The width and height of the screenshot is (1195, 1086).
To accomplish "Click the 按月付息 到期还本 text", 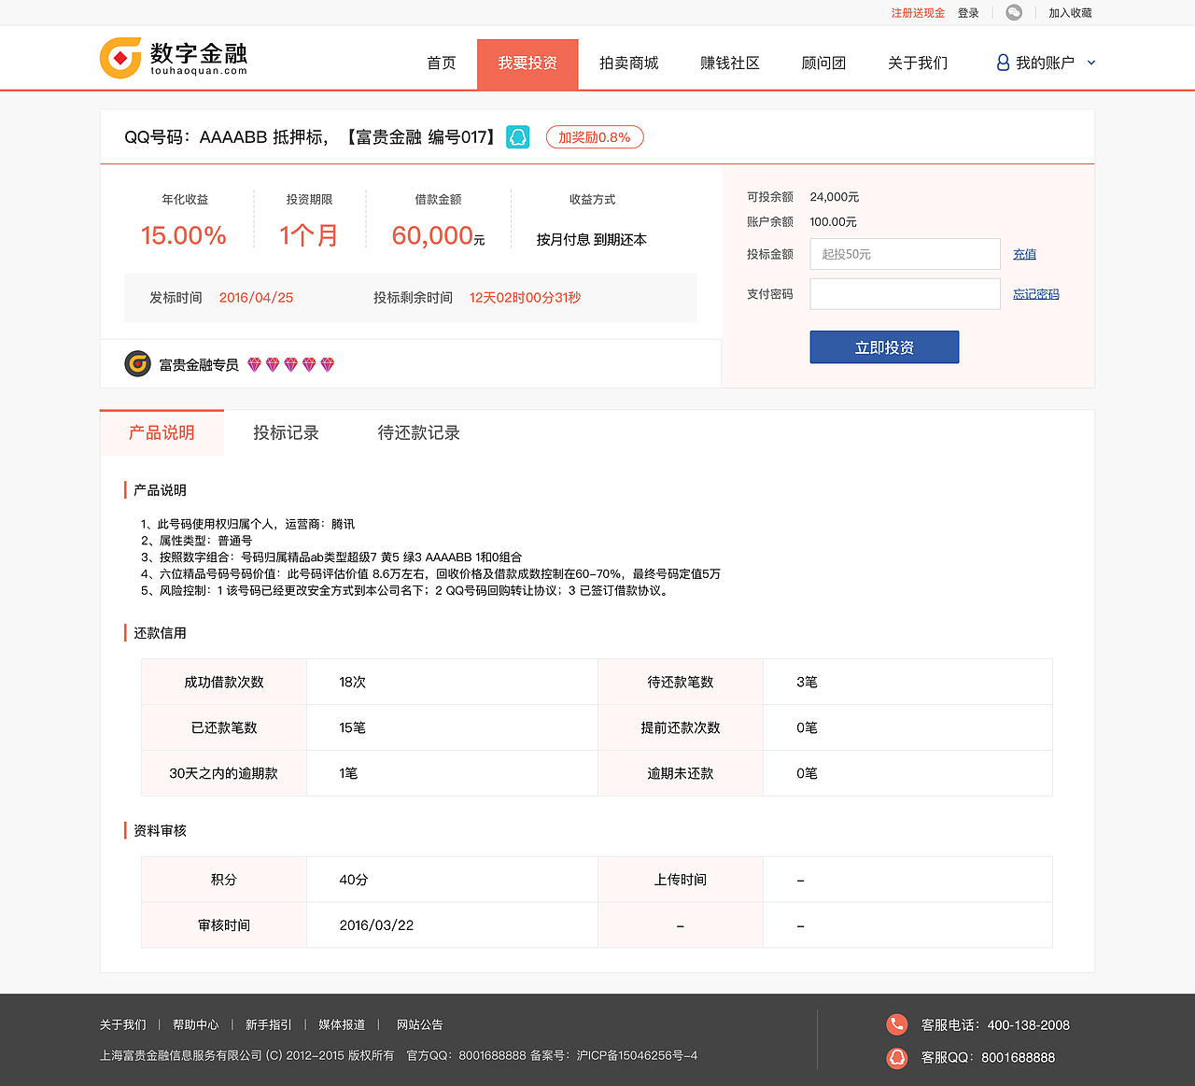I will point(592,240).
